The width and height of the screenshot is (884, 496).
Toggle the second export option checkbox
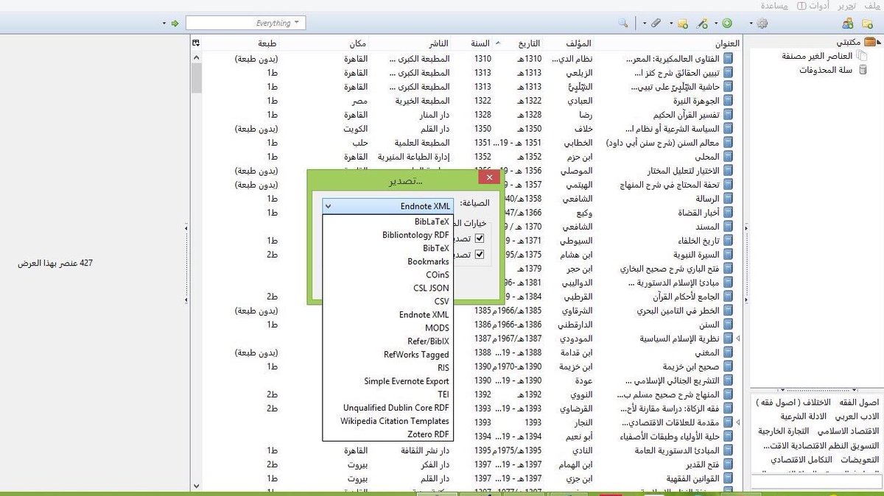coord(480,255)
